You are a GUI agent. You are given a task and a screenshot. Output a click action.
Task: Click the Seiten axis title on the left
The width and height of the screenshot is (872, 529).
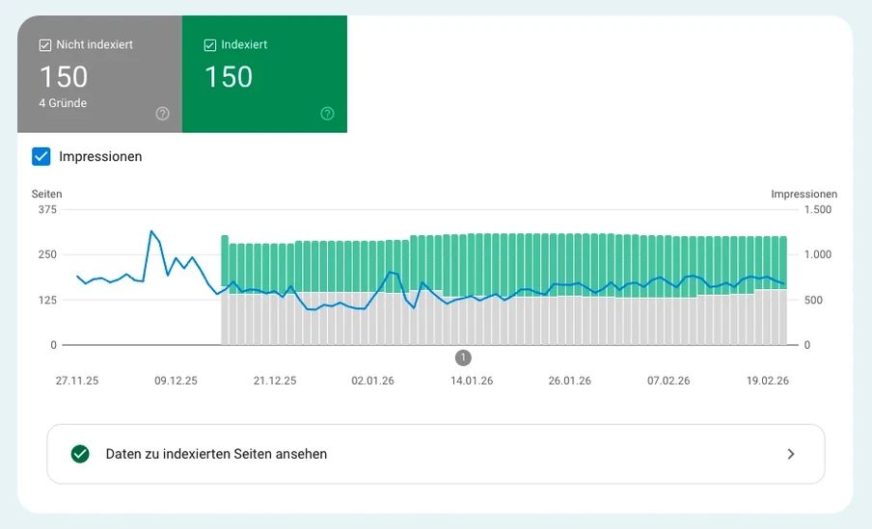pos(46,194)
